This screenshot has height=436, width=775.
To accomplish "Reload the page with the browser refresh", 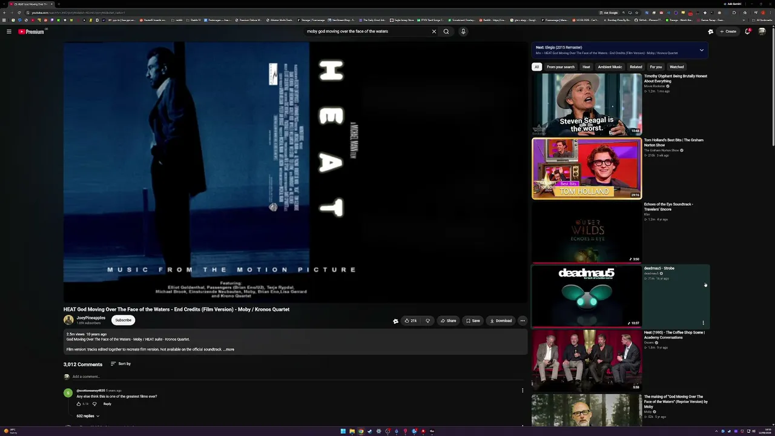I will [19, 12].
